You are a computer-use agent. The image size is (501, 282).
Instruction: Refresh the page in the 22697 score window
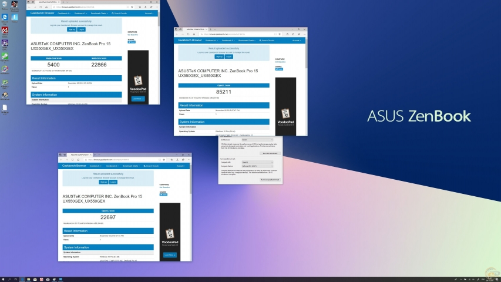(x=72, y=160)
